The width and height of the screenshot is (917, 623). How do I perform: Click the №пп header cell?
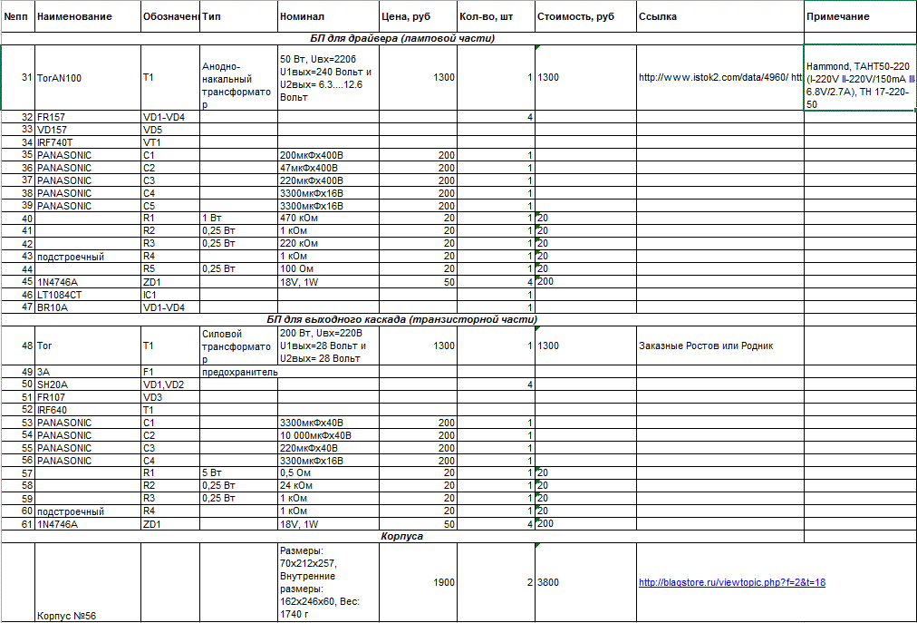[18, 16]
